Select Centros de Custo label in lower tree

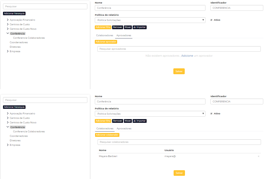pos(20,118)
